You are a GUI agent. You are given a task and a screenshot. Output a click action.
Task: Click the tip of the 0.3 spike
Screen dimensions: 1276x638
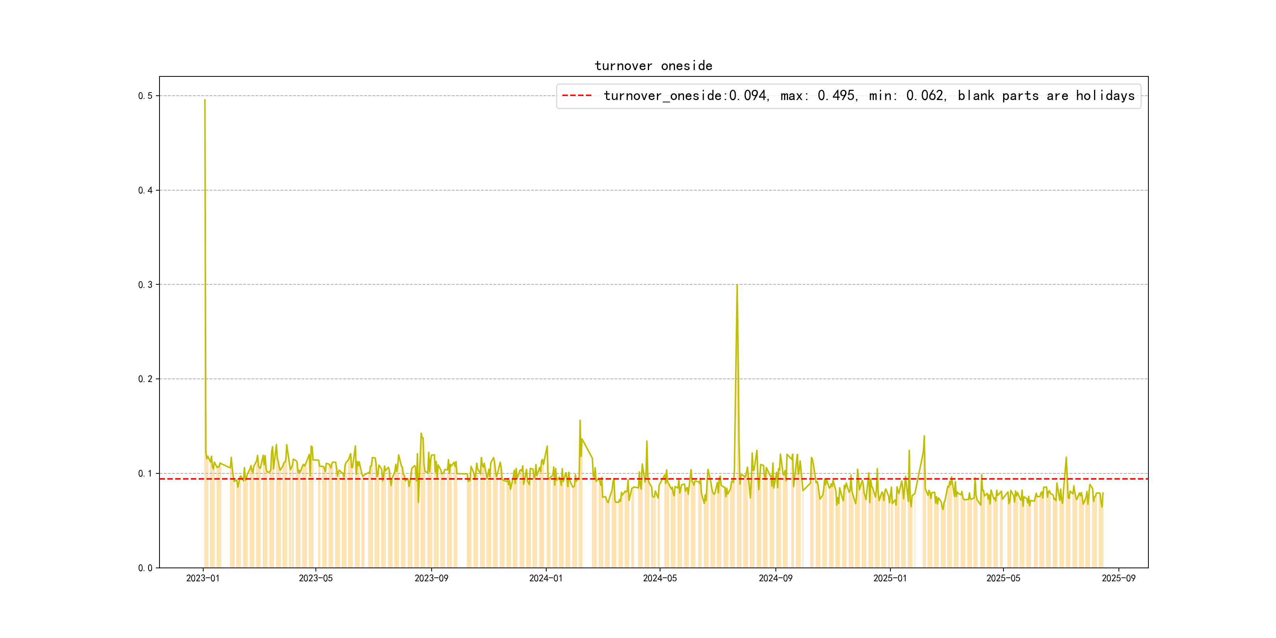point(737,285)
